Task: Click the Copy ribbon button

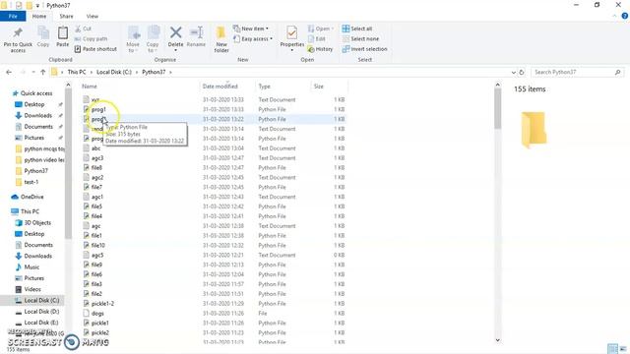Action: tap(43, 36)
